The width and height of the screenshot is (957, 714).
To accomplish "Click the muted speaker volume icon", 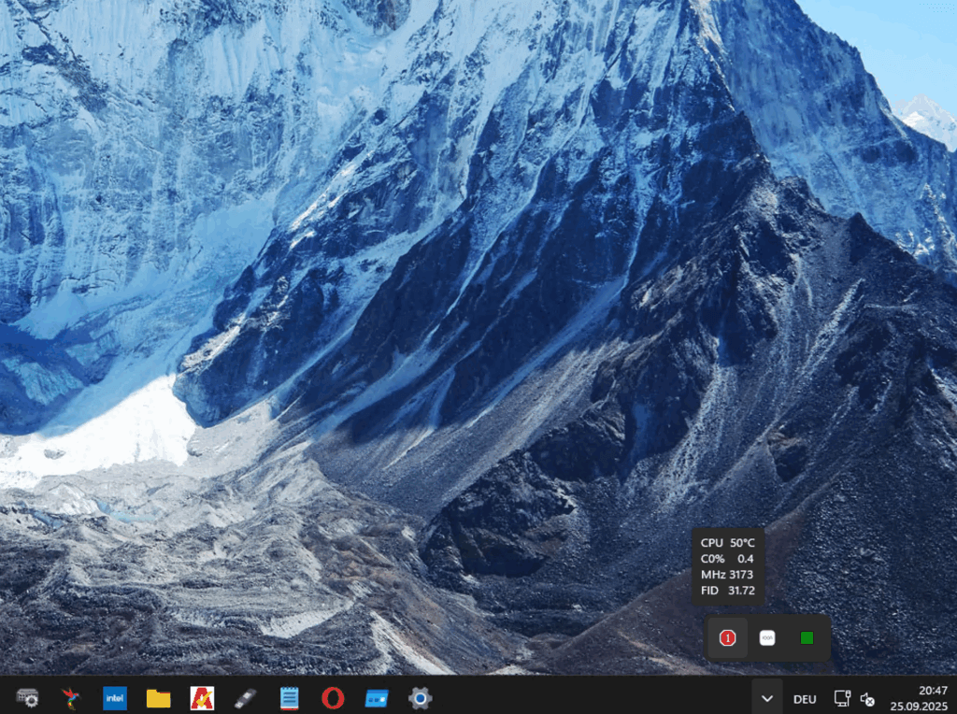I will click(x=867, y=699).
